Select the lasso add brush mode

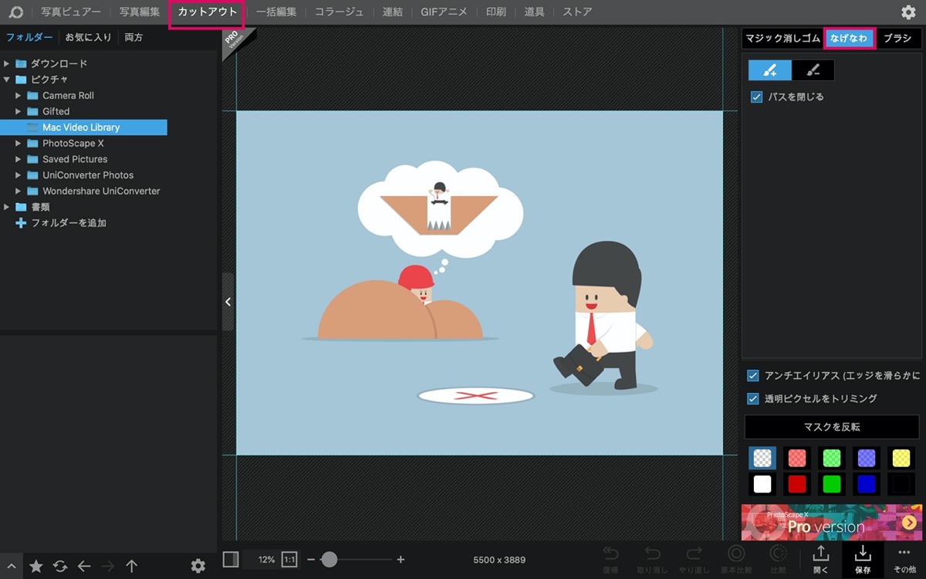[x=769, y=70]
